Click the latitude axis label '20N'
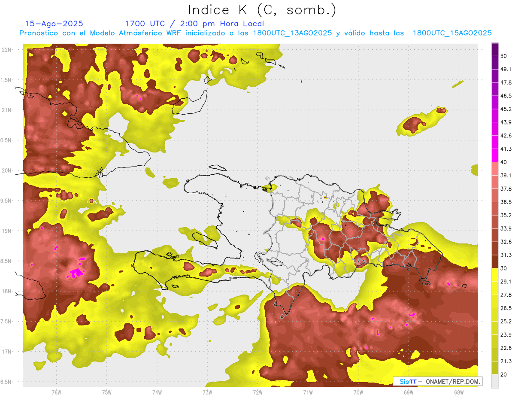The height and width of the screenshot is (398, 515). pos(7,170)
